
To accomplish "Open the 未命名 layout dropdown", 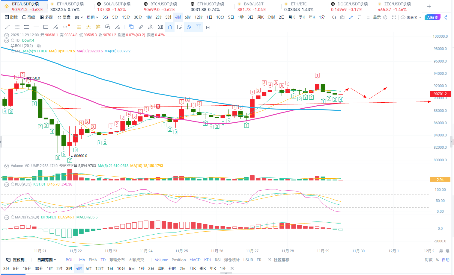I will [x=411, y=17].
